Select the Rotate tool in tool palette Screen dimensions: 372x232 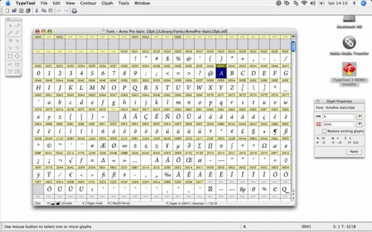(x=10, y=64)
